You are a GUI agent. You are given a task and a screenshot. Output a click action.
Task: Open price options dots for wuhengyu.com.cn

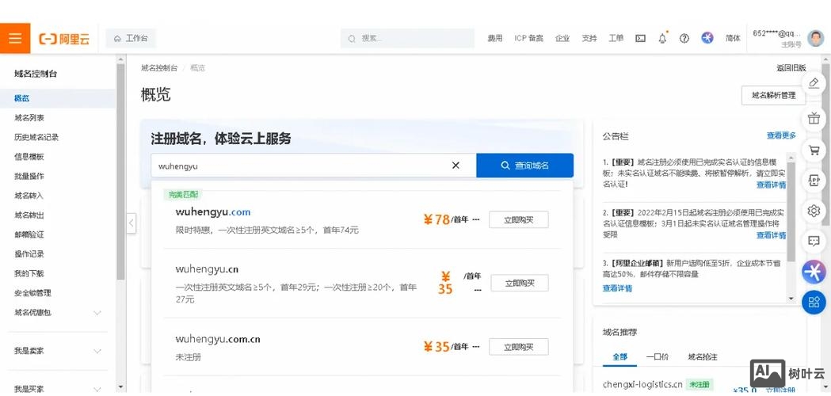(476, 347)
